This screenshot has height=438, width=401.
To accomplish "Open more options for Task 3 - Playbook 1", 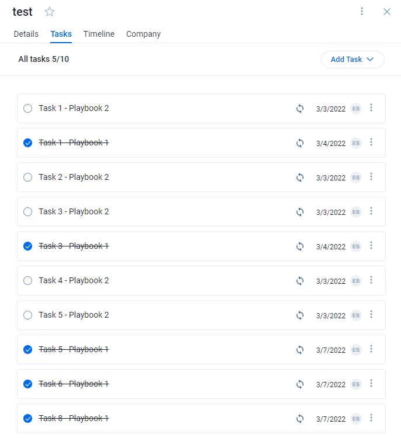I will point(371,245).
